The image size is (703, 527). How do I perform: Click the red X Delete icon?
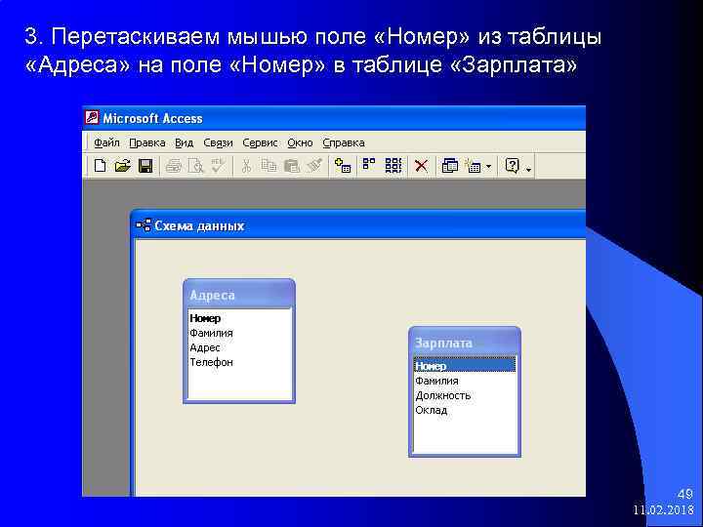(421, 166)
